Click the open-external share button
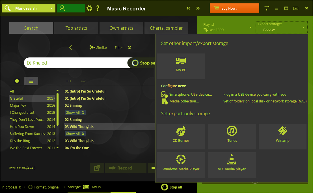Viewport: 313px width, 193px height. [97, 168]
